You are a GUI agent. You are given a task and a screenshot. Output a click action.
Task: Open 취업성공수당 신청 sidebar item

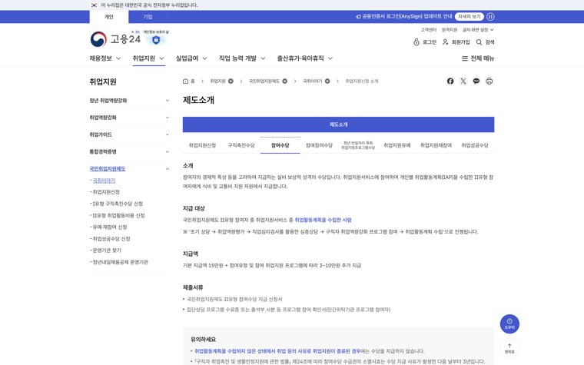(x=111, y=239)
